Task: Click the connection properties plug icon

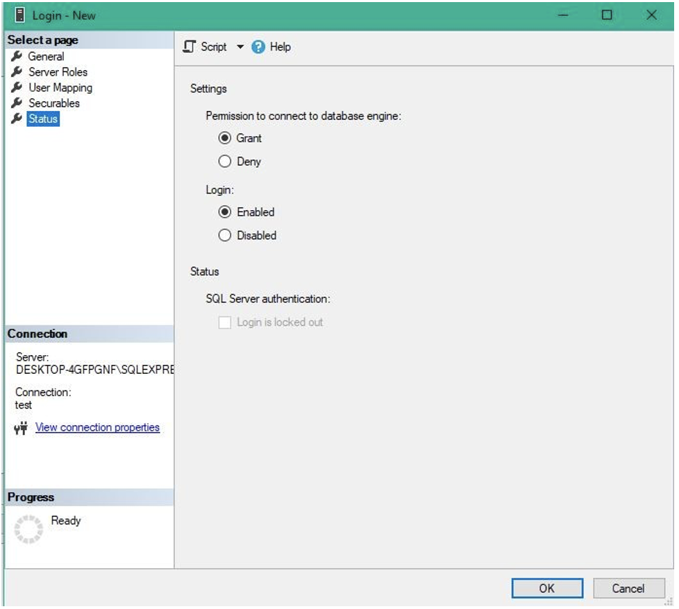Action: point(21,428)
